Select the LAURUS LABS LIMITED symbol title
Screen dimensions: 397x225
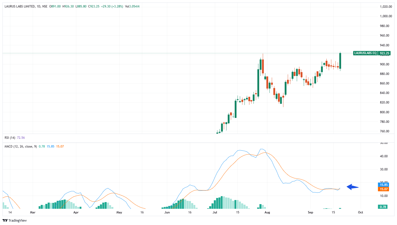[20, 6]
